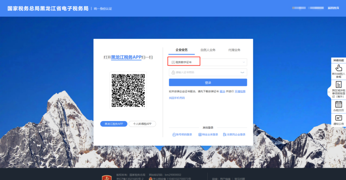This screenshot has width=346, height=180.
Task: Open the 办税日历 calendar icon
Action: pyautogui.click(x=338, y=104)
